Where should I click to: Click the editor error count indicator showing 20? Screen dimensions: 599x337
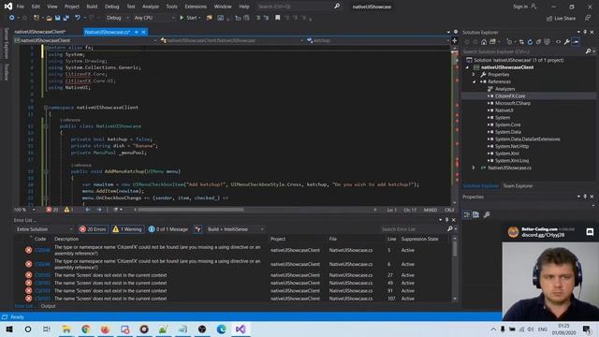tap(52, 210)
